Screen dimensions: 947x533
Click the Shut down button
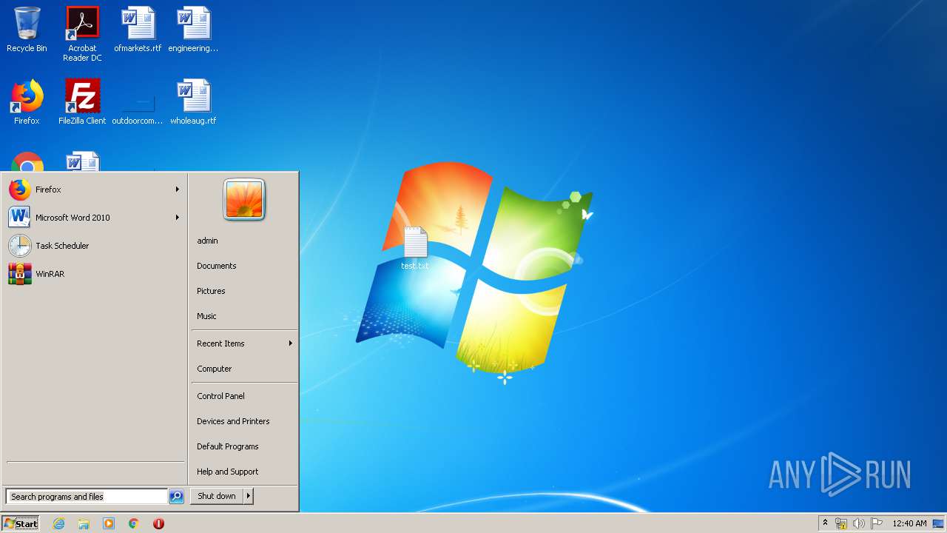(217, 496)
